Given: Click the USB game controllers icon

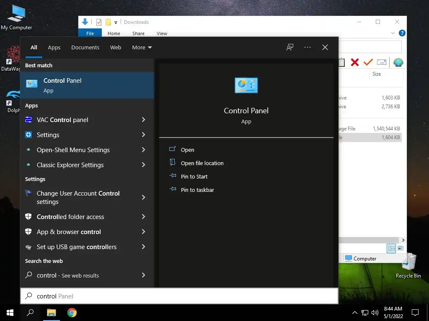Looking at the screenshot, I should pyautogui.click(x=28, y=247).
